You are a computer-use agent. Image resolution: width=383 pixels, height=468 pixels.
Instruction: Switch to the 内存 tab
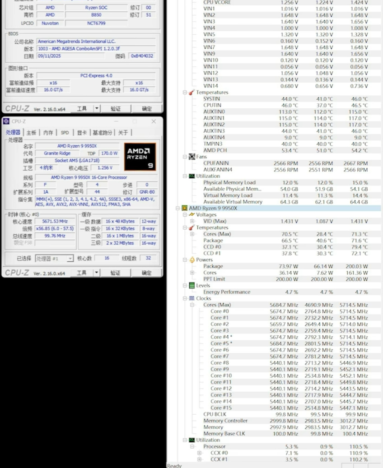click(48, 133)
